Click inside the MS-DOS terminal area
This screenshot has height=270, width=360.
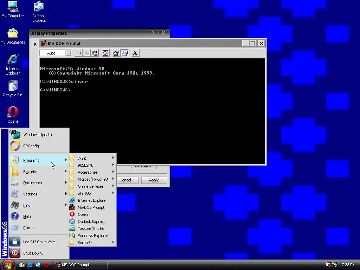153,111
